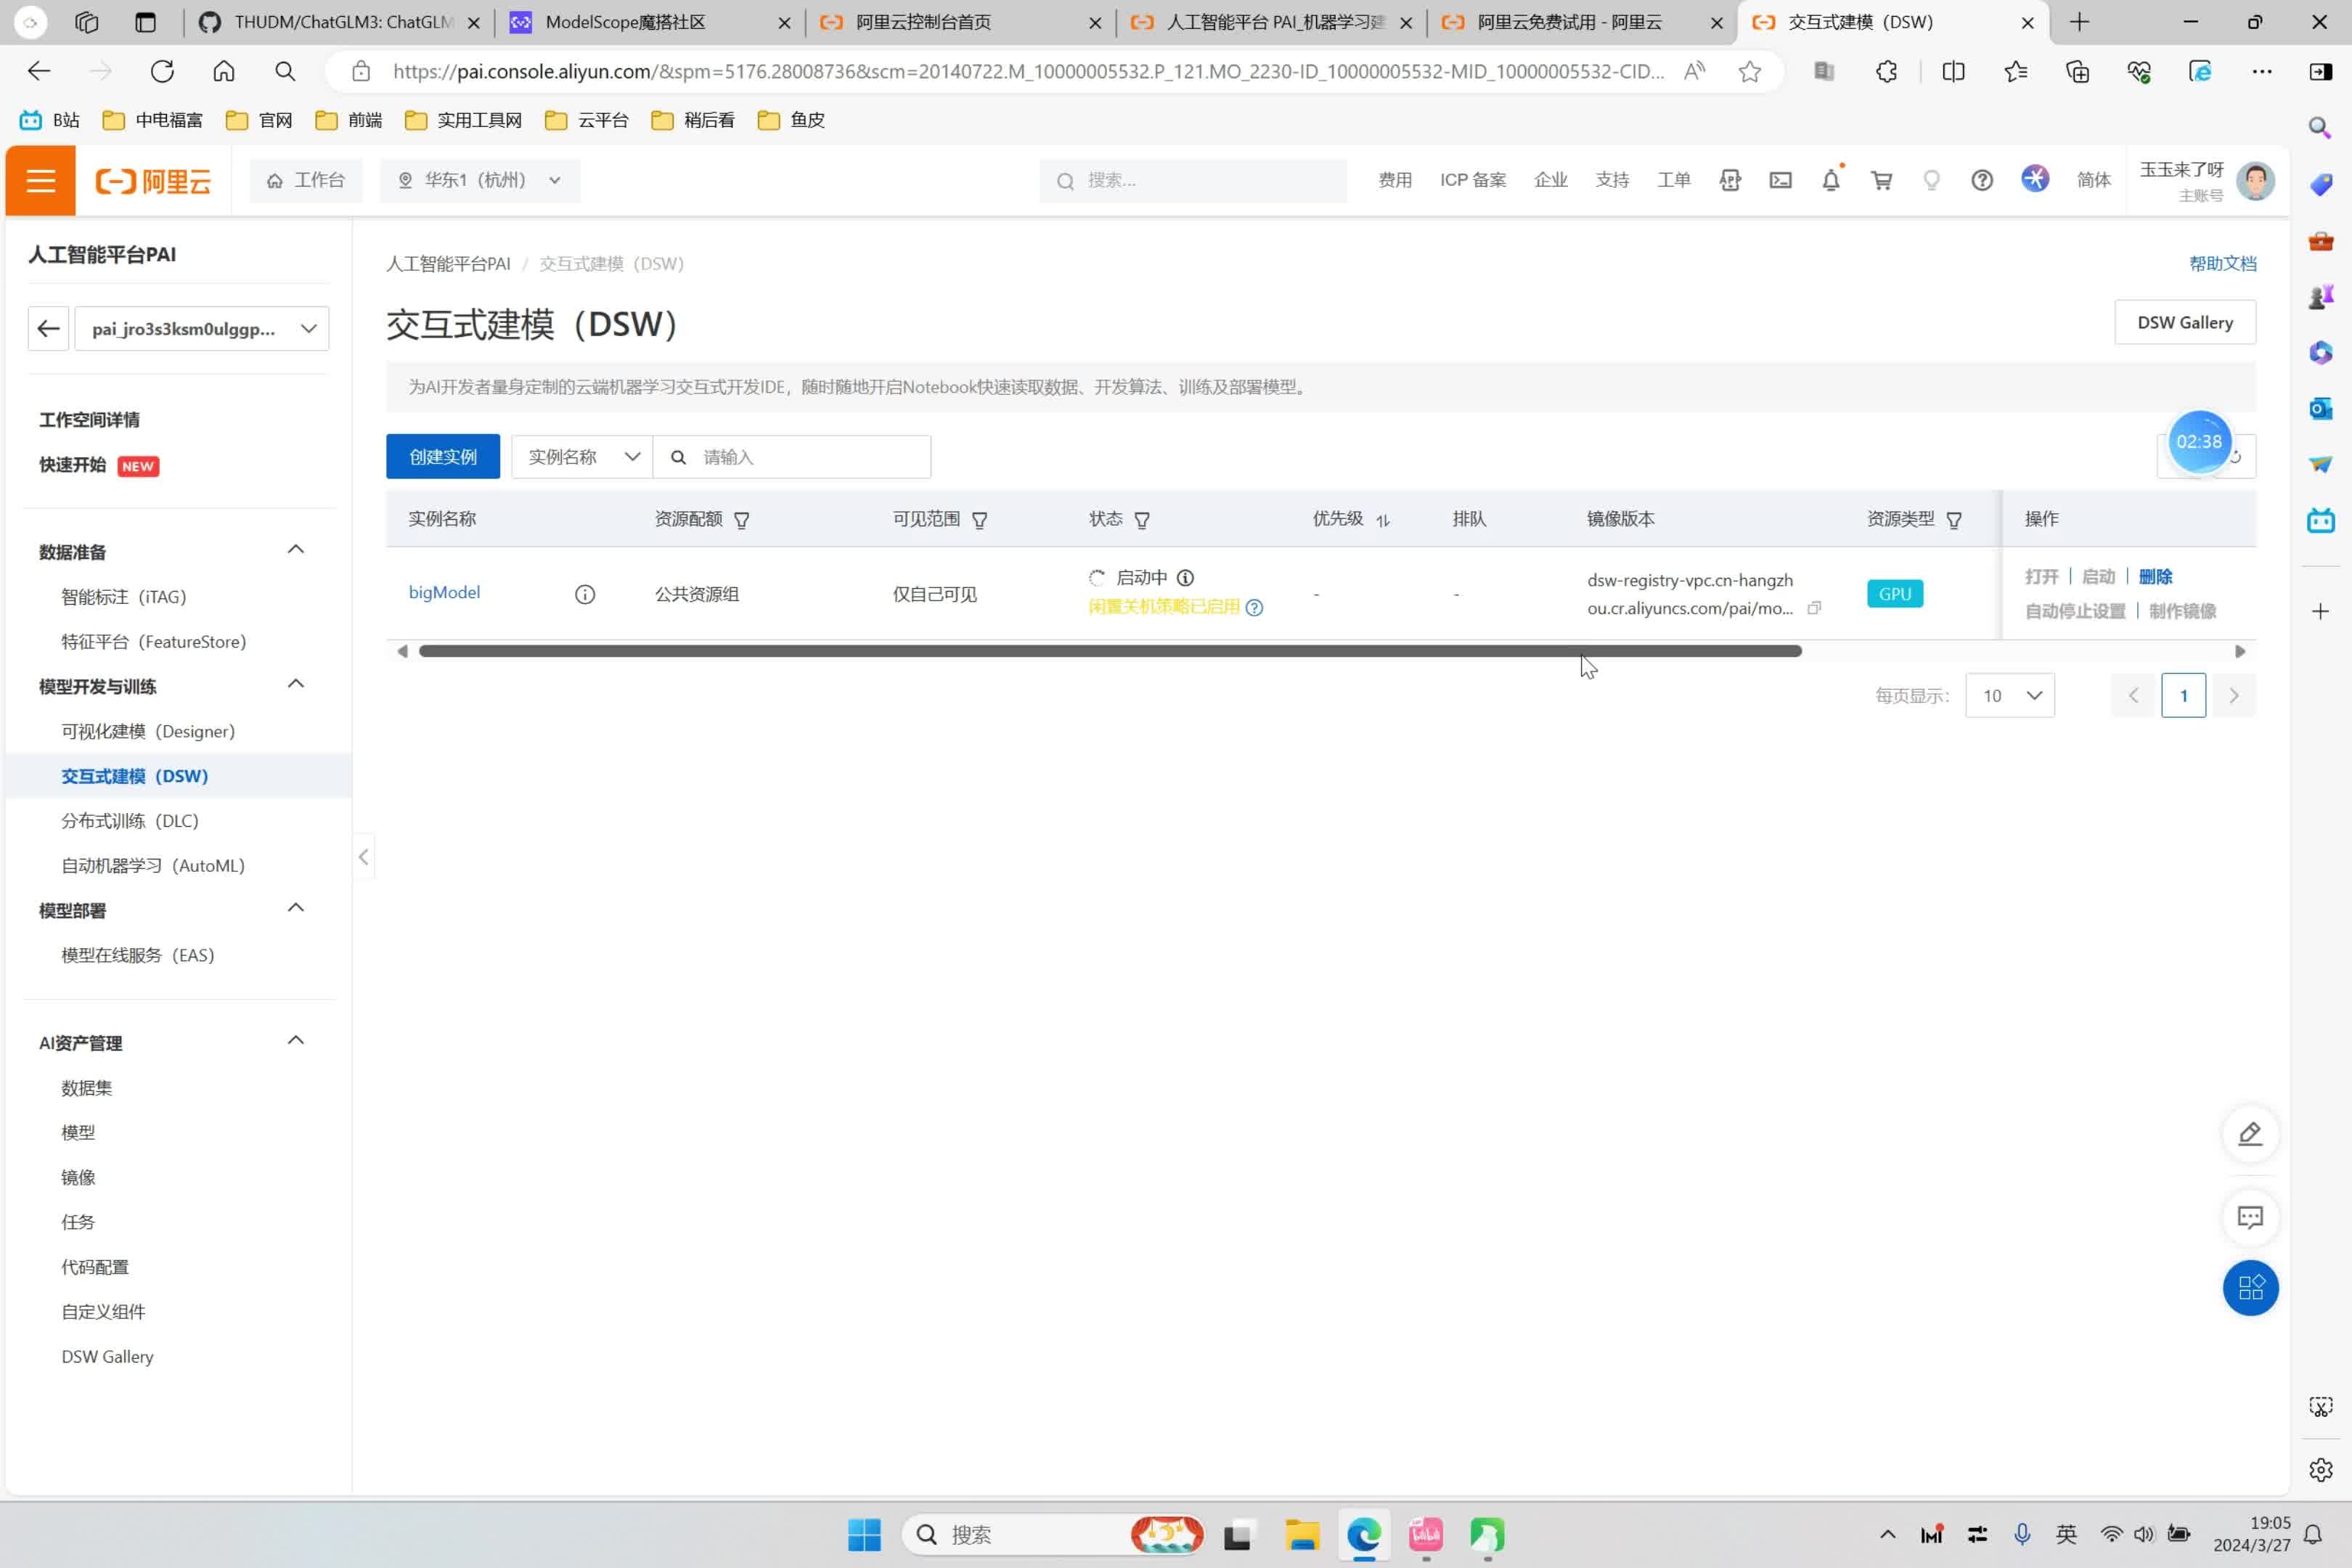Screen dimensions: 2352x1568
Task: Sort by 优先级 column
Action: [x=1382, y=520]
